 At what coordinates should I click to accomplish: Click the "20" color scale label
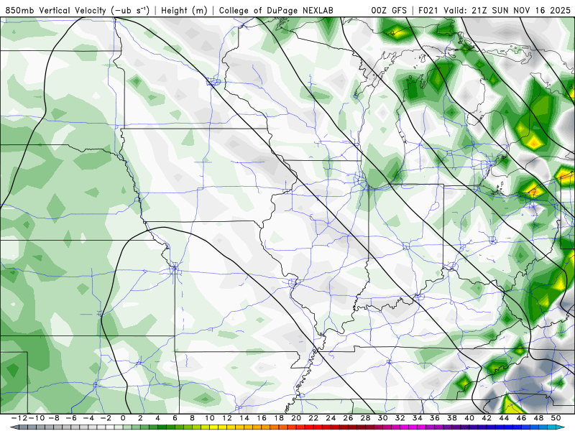click(x=296, y=418)
